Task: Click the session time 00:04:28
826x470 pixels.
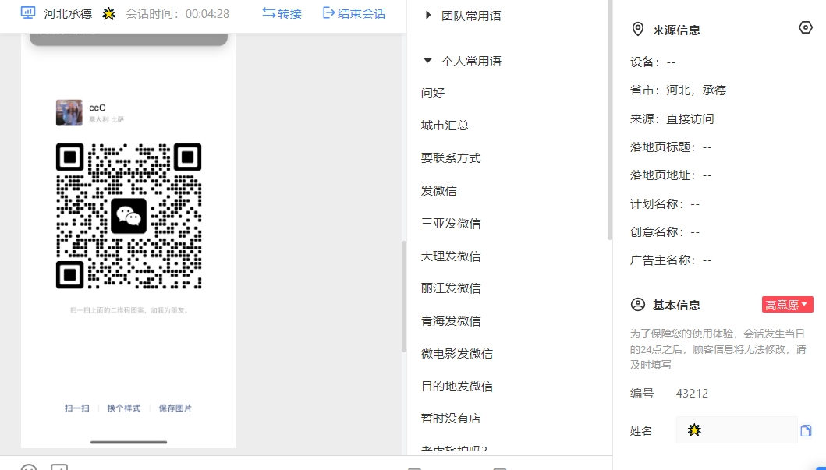Action: click(207, 14)
